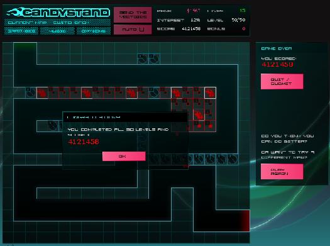Click the Send the Vectoids button
The image size is (330, 246).
(x=133, y=14)
